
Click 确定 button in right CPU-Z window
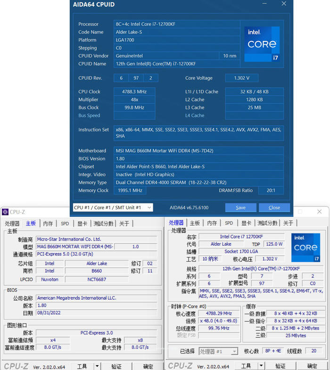click(x=312, y=366)
